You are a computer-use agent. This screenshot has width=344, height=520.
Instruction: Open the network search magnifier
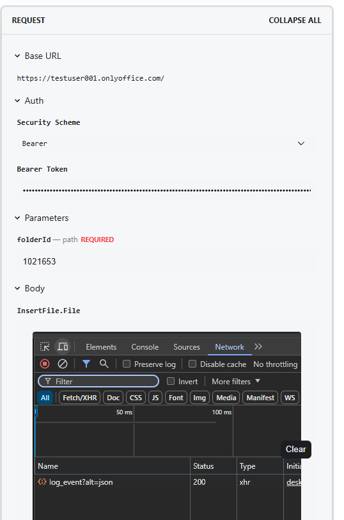[104, 364]
